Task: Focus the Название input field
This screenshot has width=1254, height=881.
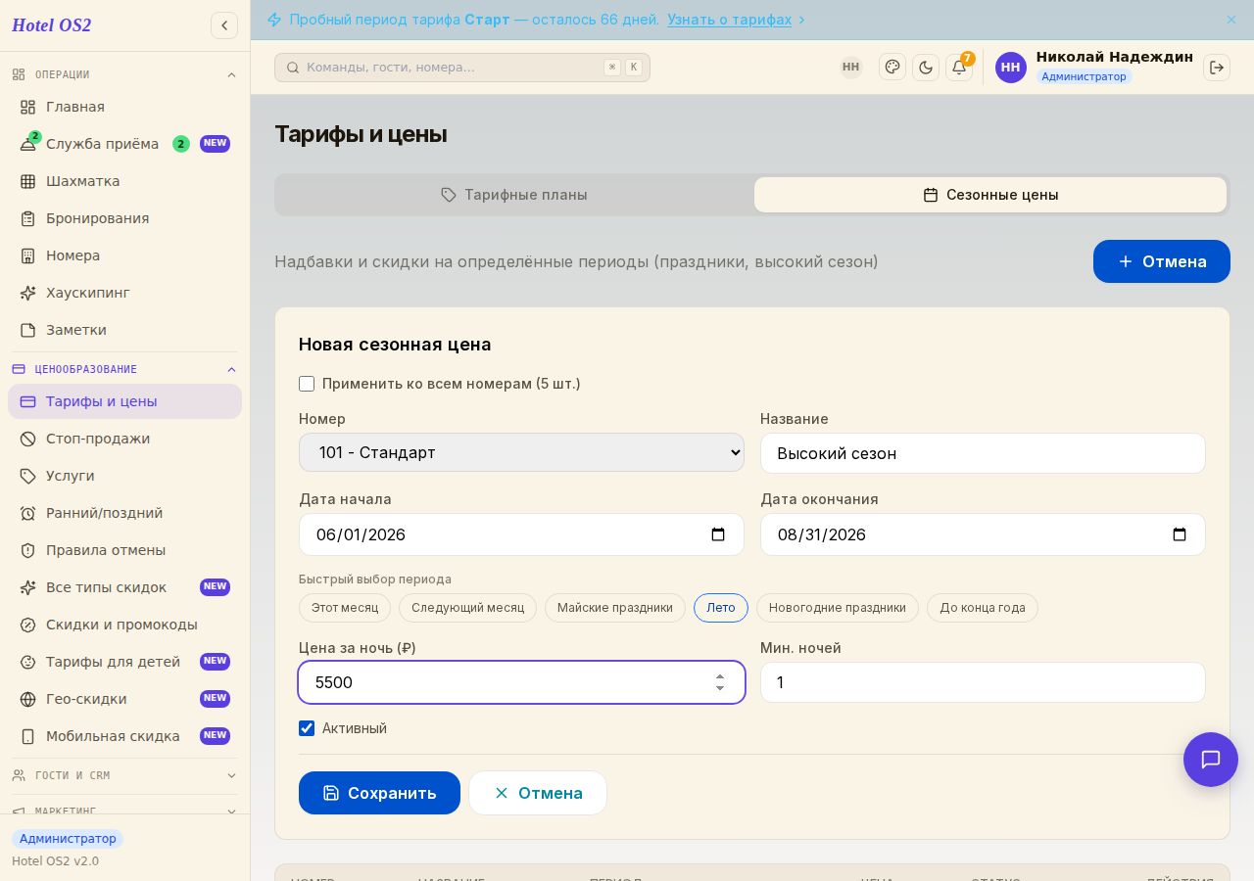Action: pos(983,453)
